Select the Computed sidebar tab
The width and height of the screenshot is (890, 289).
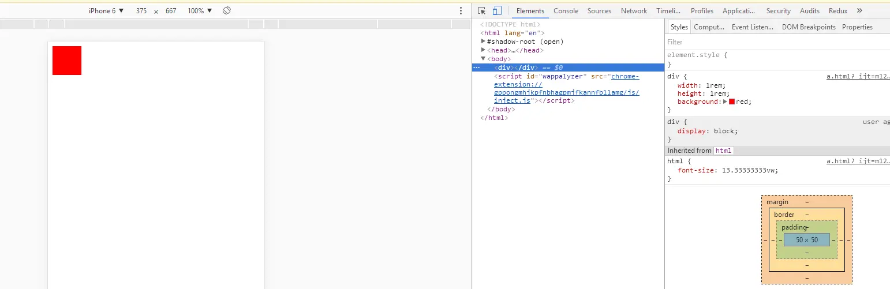coord(709,27)
